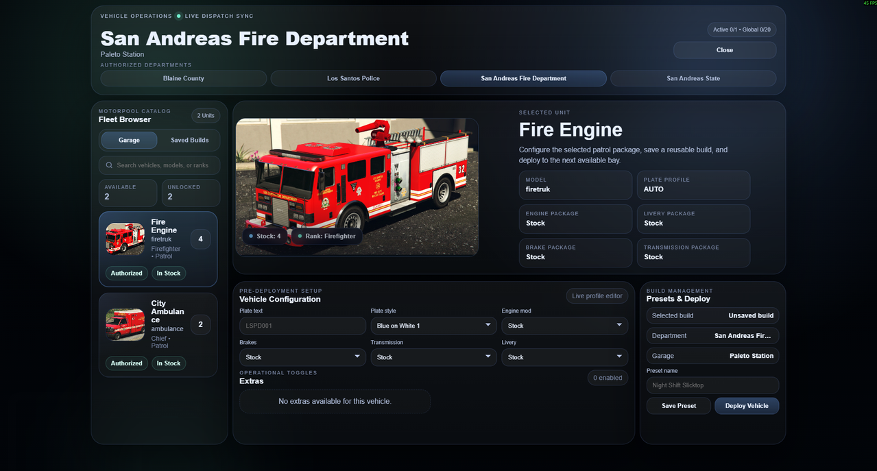Open the Saved Builds tab
The image size is (877, 471).
189,140
